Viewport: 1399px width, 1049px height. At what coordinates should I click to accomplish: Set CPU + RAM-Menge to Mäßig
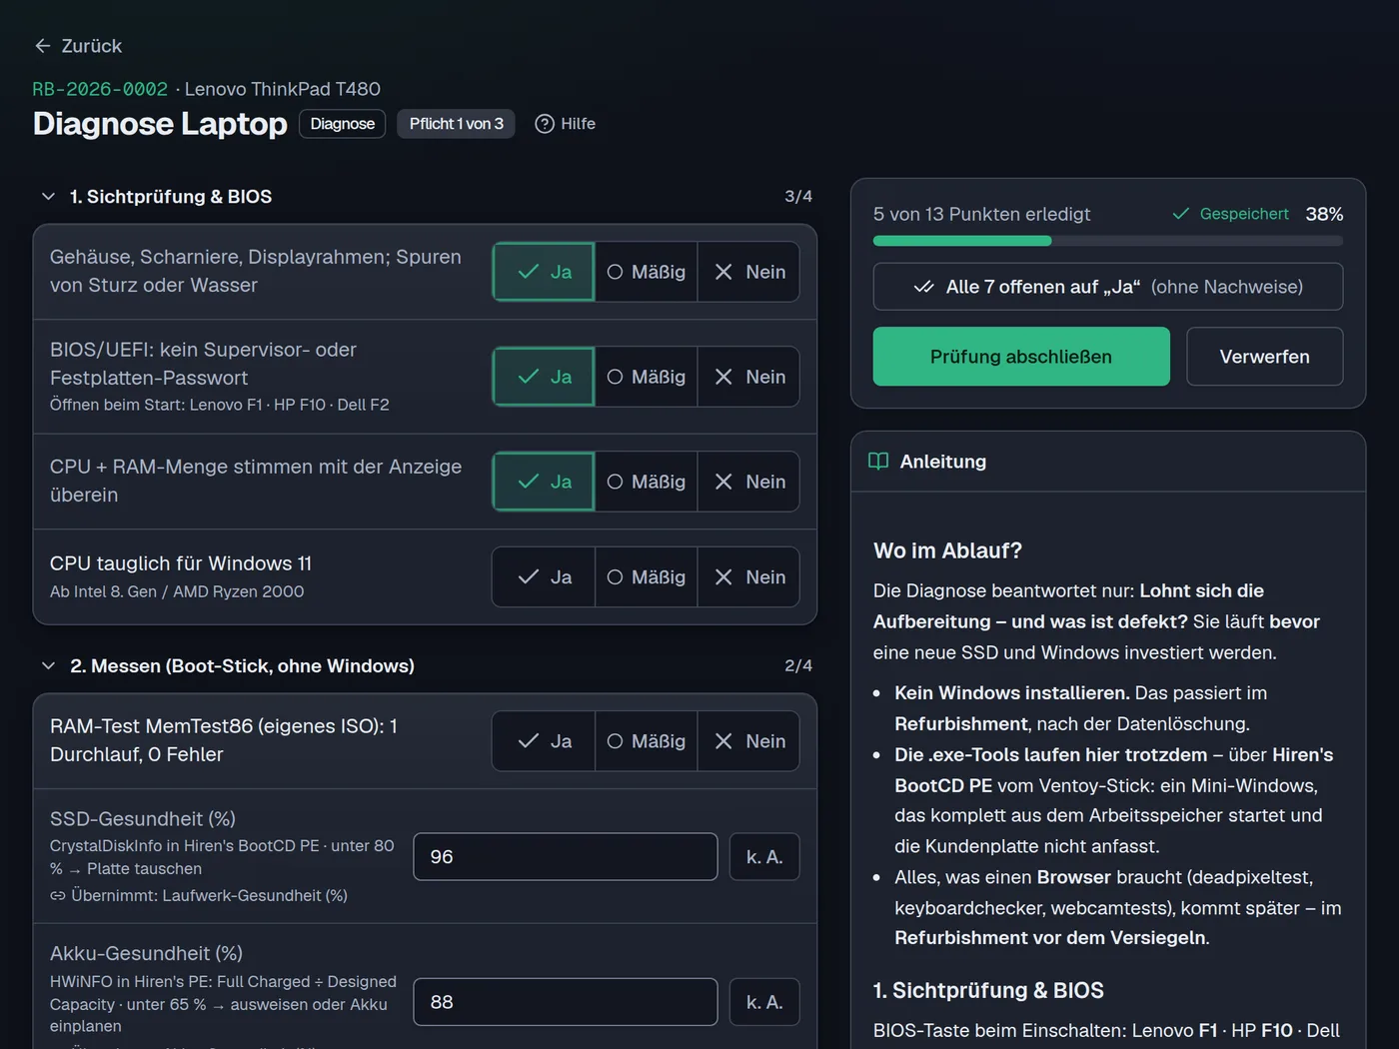coord(647,482)
